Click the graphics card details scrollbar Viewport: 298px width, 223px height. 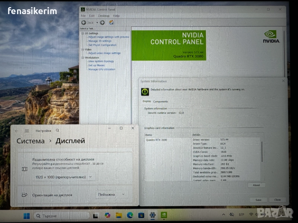pos(261,152)
